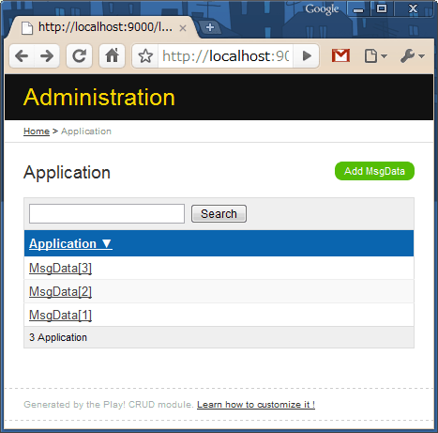Click the Go arrow in the address bar
Image resolution: width=438 pixels, height=433 pixels.
tap(307, 56)
